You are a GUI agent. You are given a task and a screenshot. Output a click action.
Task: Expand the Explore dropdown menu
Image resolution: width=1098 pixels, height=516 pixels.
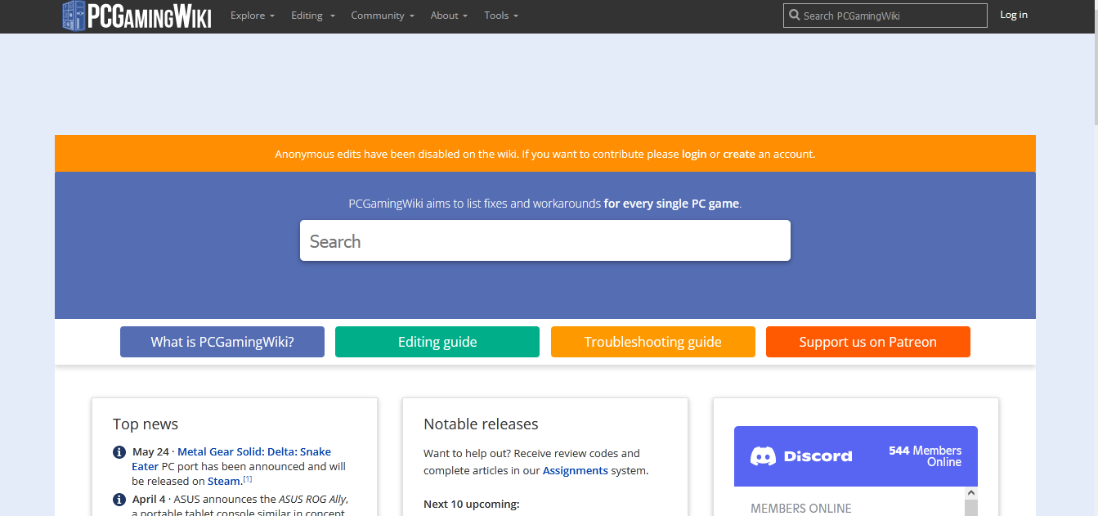coord(252,16)
